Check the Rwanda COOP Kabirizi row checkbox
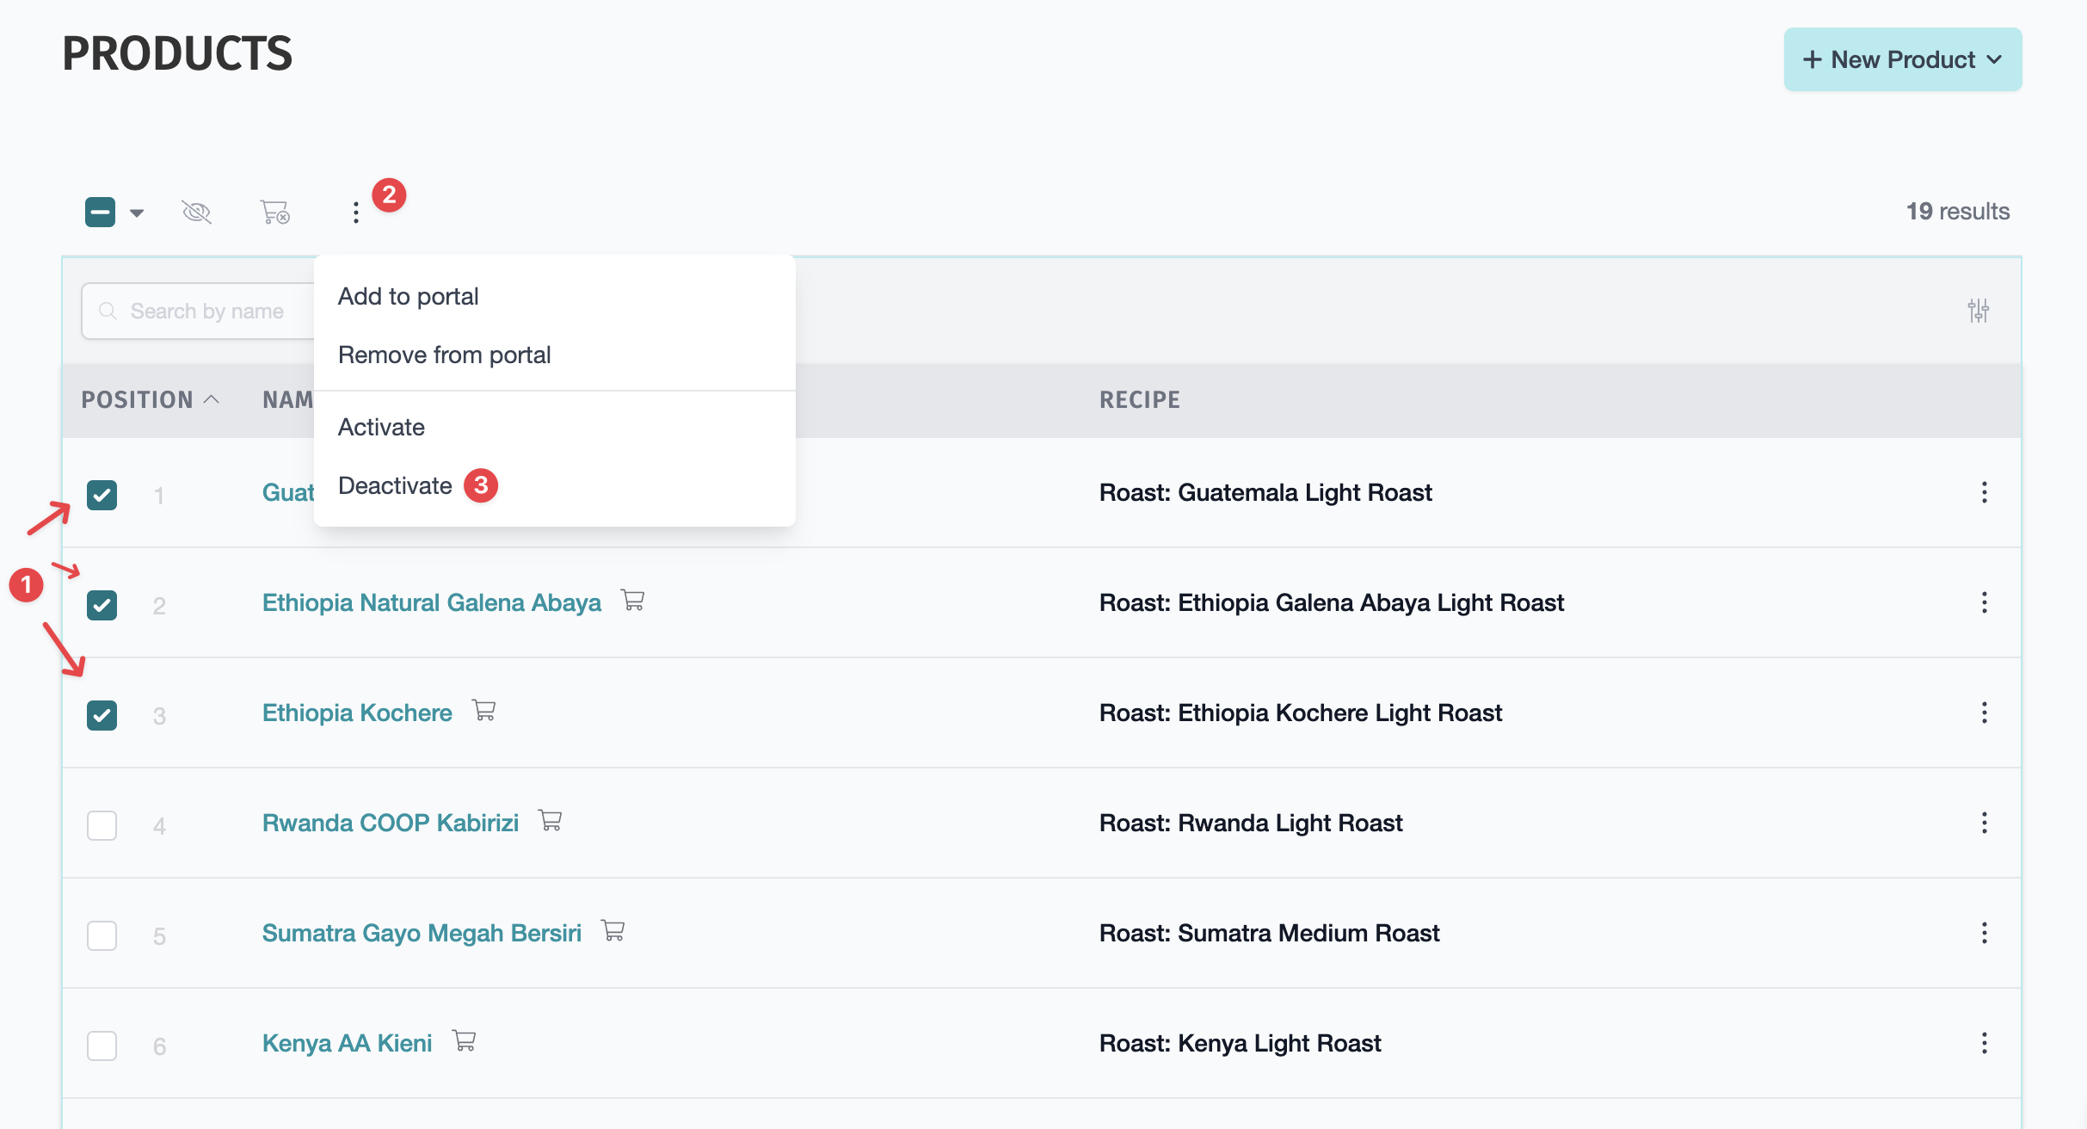 click(x=102, y=825)
